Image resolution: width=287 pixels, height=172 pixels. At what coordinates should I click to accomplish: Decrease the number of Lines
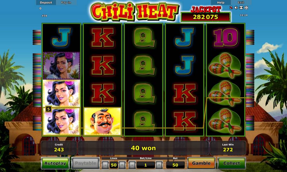tap(105, 165)
